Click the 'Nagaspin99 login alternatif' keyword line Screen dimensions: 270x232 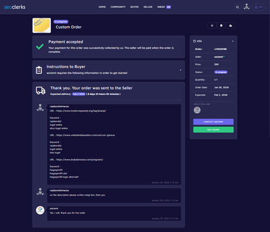(x=64, y=177)
